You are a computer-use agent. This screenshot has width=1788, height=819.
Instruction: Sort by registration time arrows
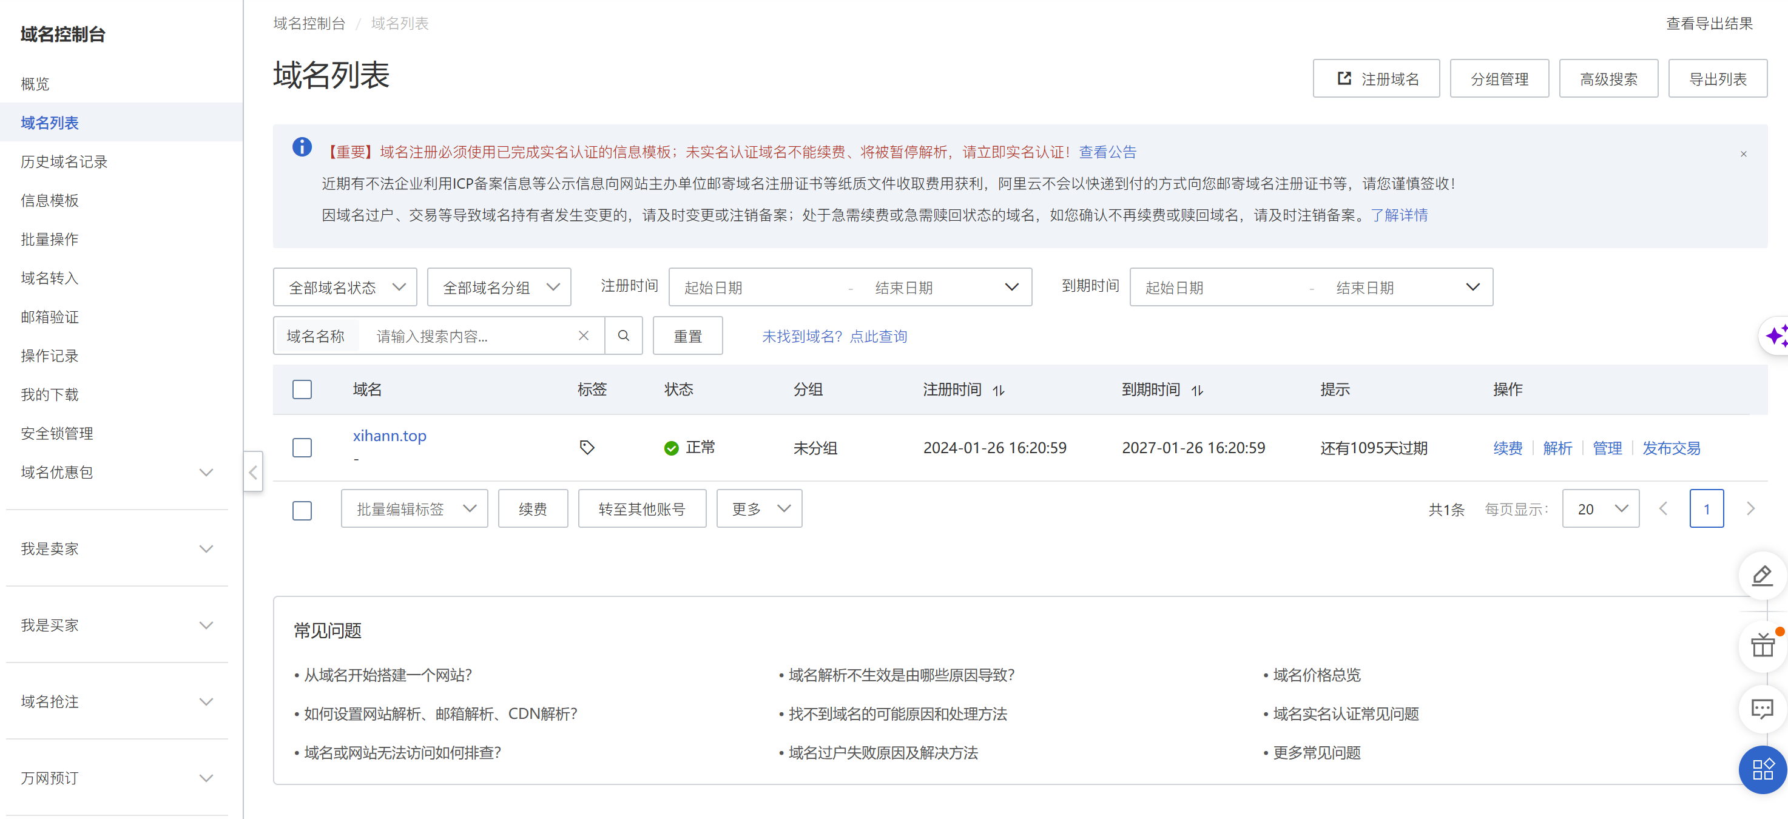(x=998, y=391)
